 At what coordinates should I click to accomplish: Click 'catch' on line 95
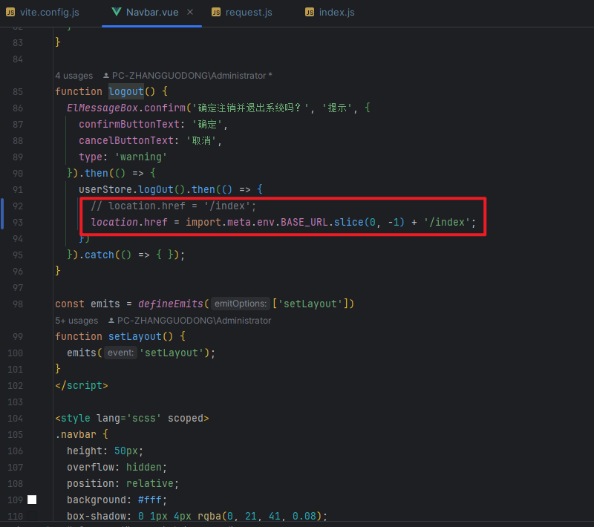coord(99,255)
